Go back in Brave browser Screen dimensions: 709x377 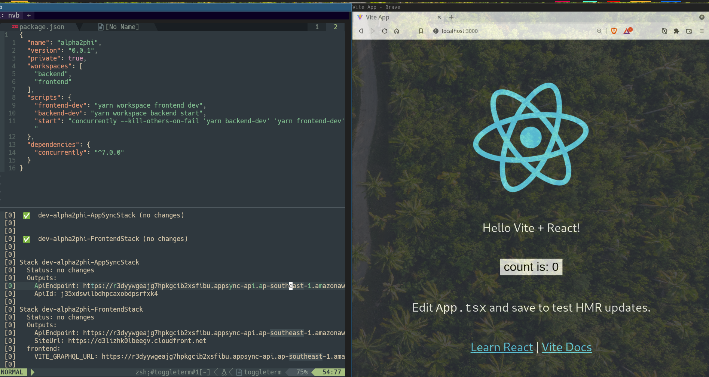point(361,31)
